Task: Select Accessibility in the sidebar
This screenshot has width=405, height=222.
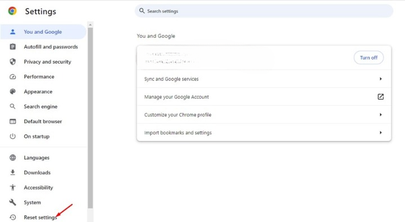Action: coord(43,187)
